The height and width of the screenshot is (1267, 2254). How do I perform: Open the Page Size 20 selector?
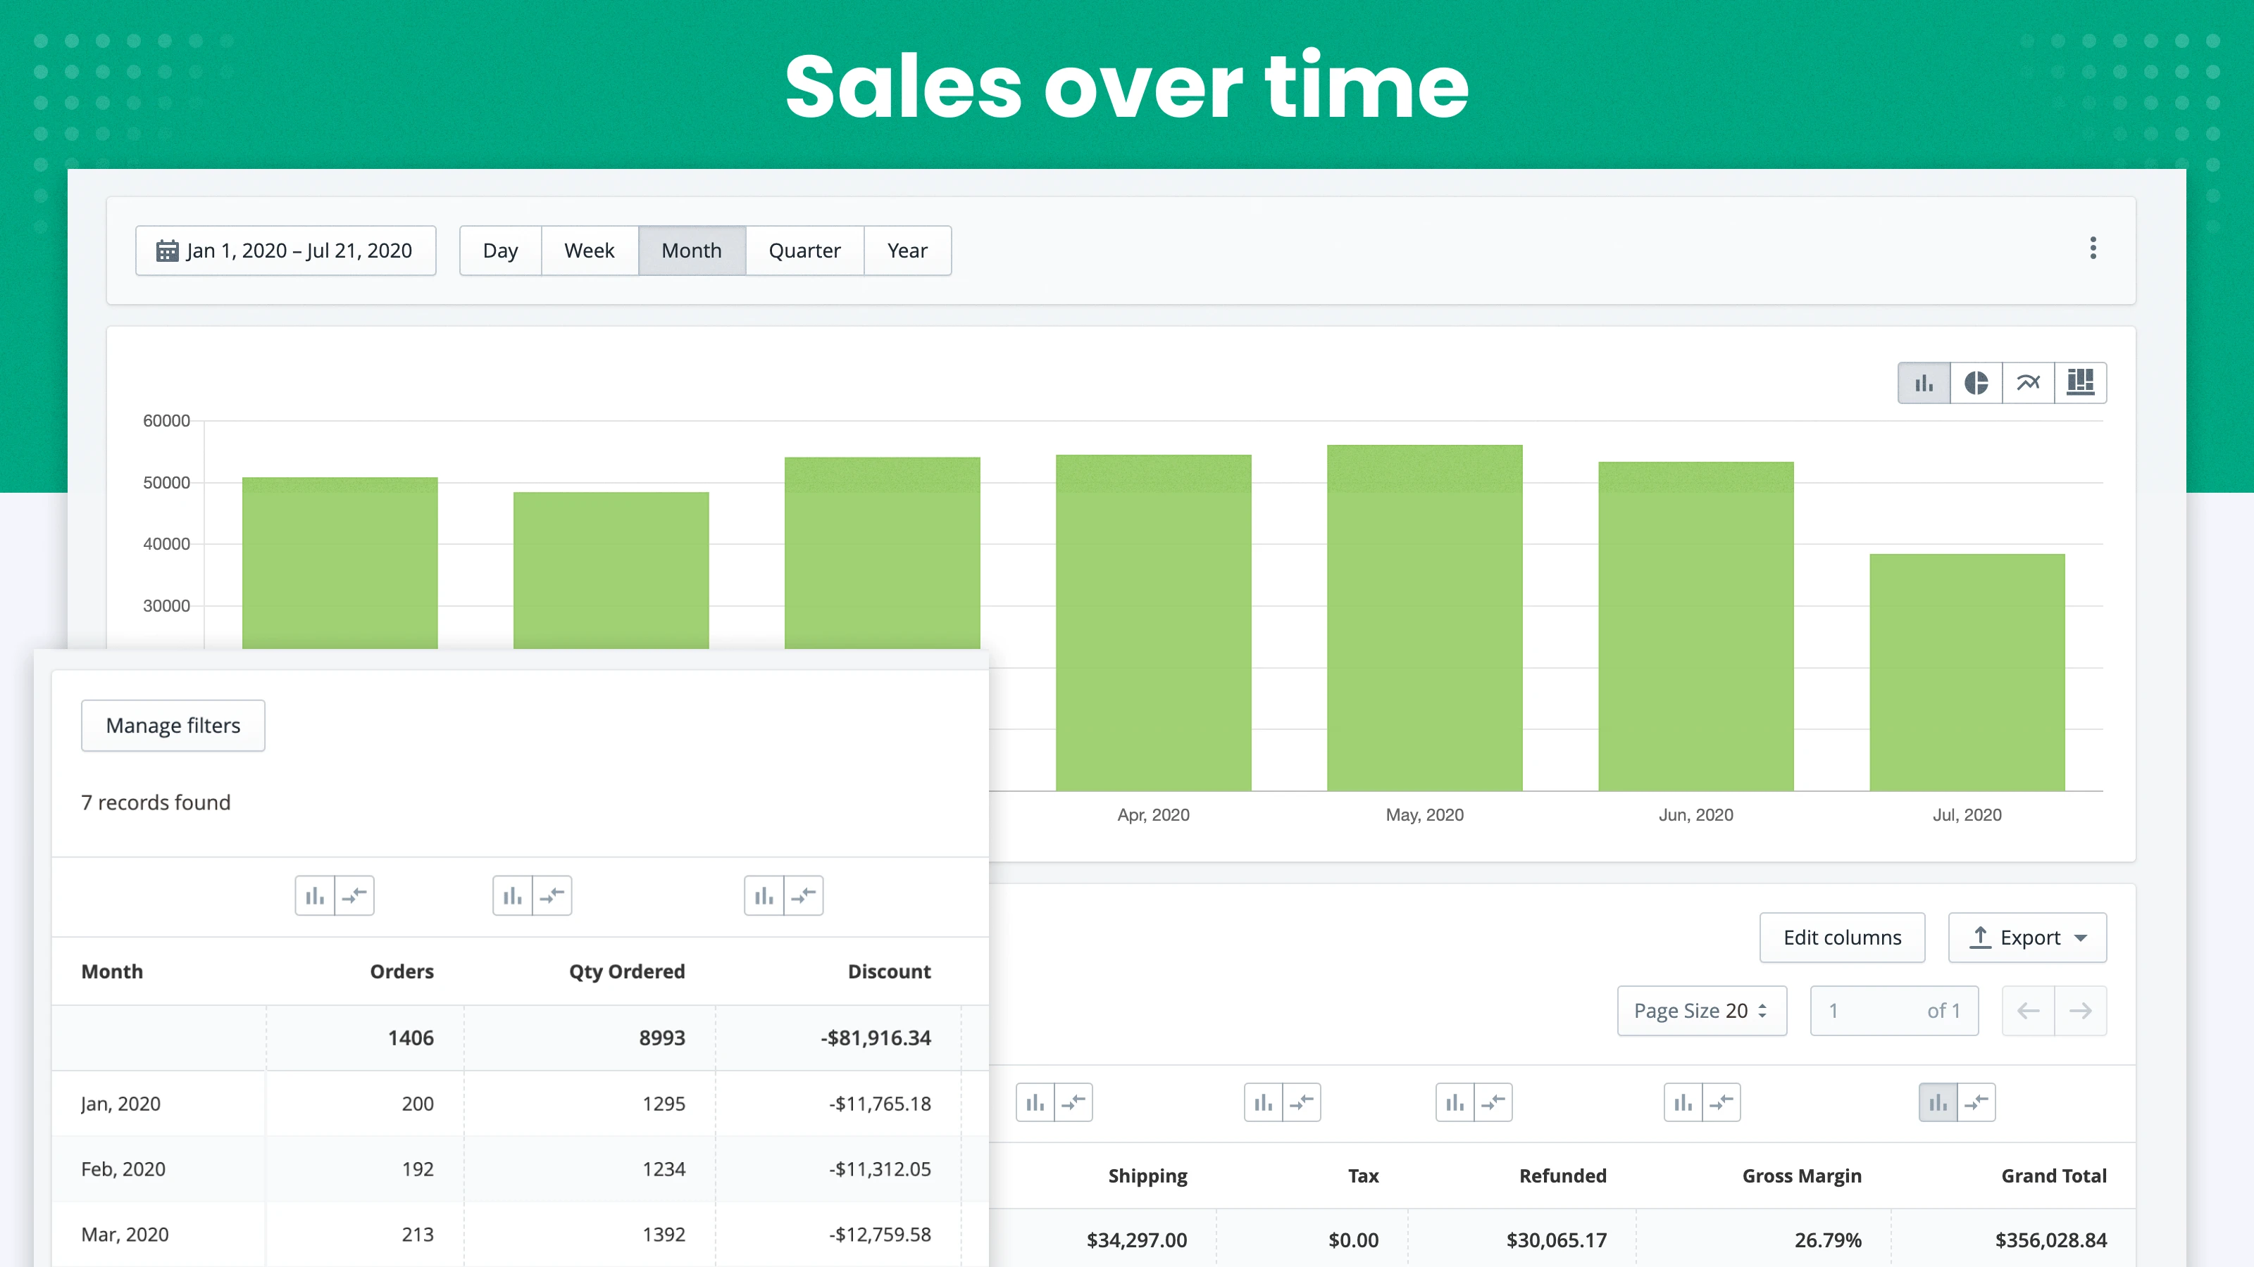tap(1701, 1010)
